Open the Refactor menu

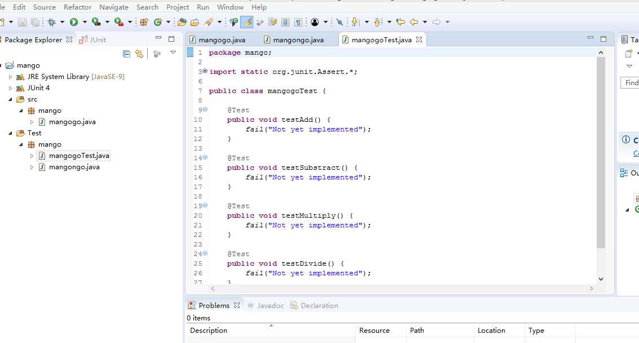[x=77, y=7]
